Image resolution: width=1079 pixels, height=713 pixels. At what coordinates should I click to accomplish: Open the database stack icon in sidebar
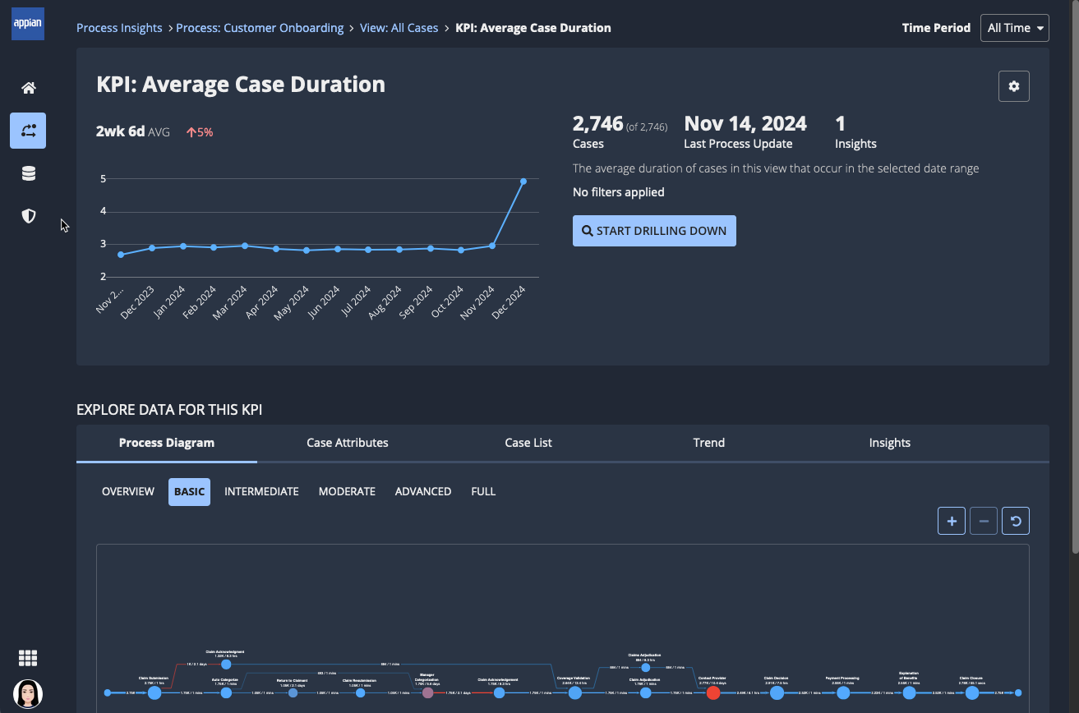click(x=28, y=173)
